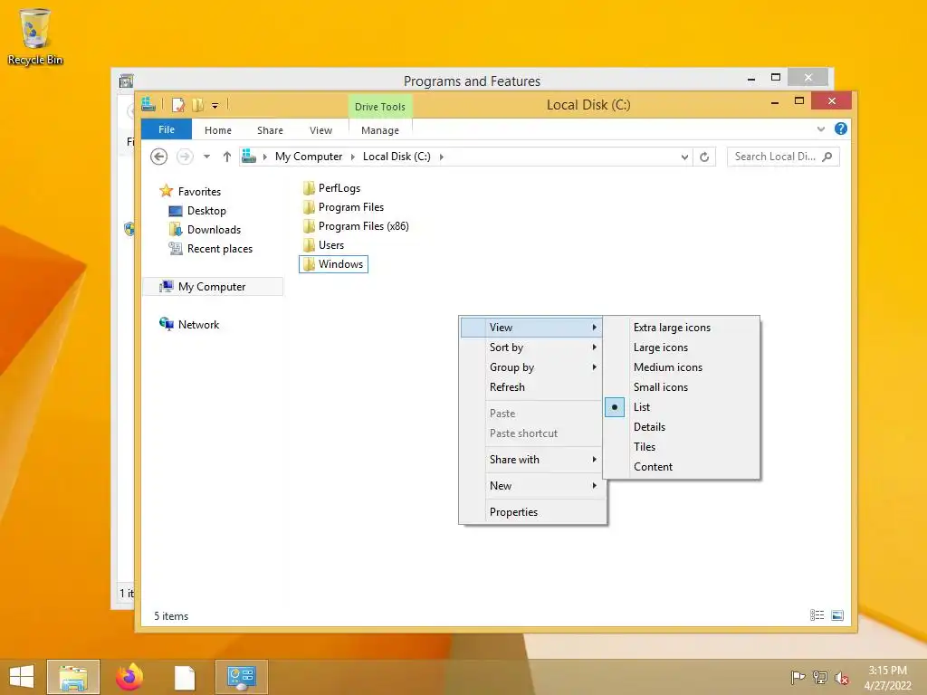927x695 pixels.
Task: Switch to the View ribbon tab
Action: tap(321, 130)
